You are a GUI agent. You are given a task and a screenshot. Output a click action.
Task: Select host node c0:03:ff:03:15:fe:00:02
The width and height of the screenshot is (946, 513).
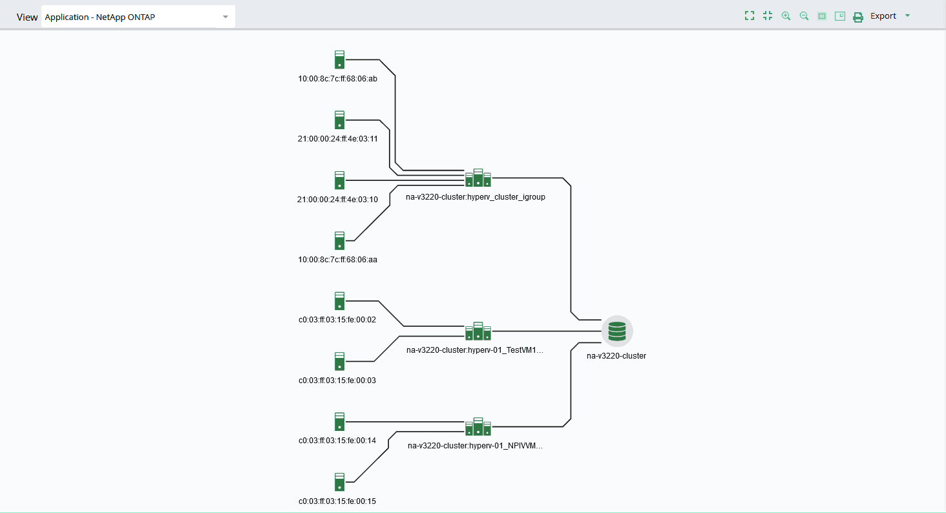[x=339, y=301]
